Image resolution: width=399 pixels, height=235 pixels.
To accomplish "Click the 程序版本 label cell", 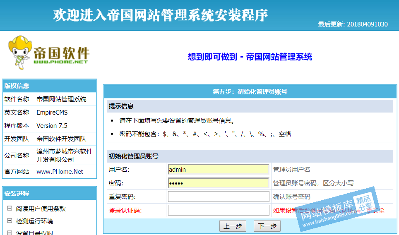I will (19, 126).
